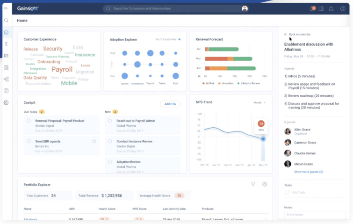353x224 pixels.
Task: Click the search companies input field
Action: (176, 8)
